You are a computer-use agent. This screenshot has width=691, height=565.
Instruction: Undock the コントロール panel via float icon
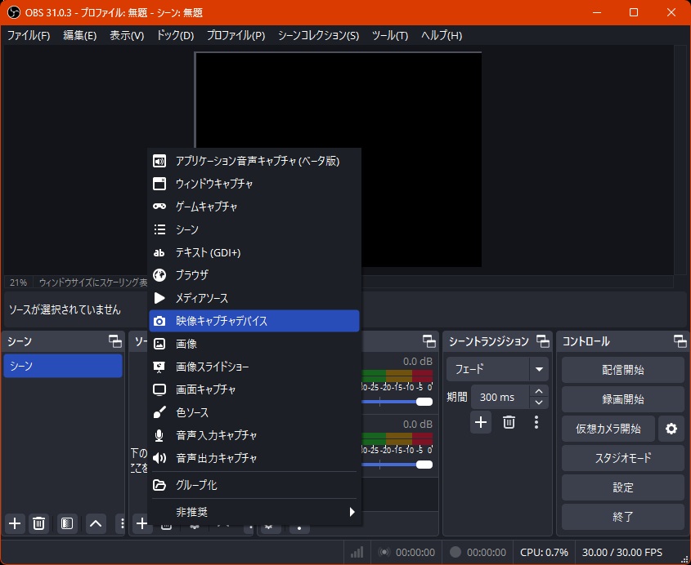click(680, 341)
